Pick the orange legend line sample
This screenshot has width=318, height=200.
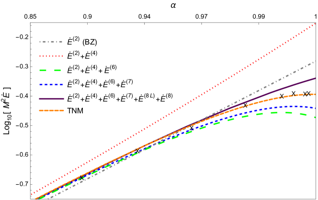point(51,111)
